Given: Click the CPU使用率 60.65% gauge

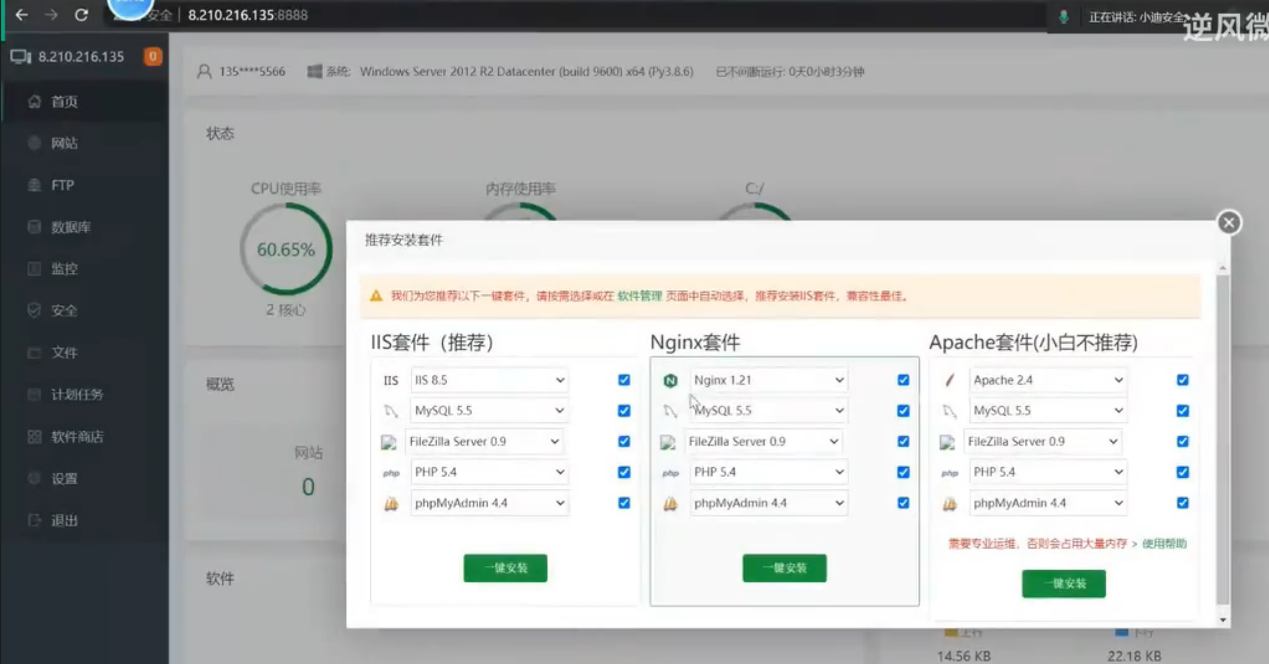Looking at the screenshot, I should click(286, 249).
